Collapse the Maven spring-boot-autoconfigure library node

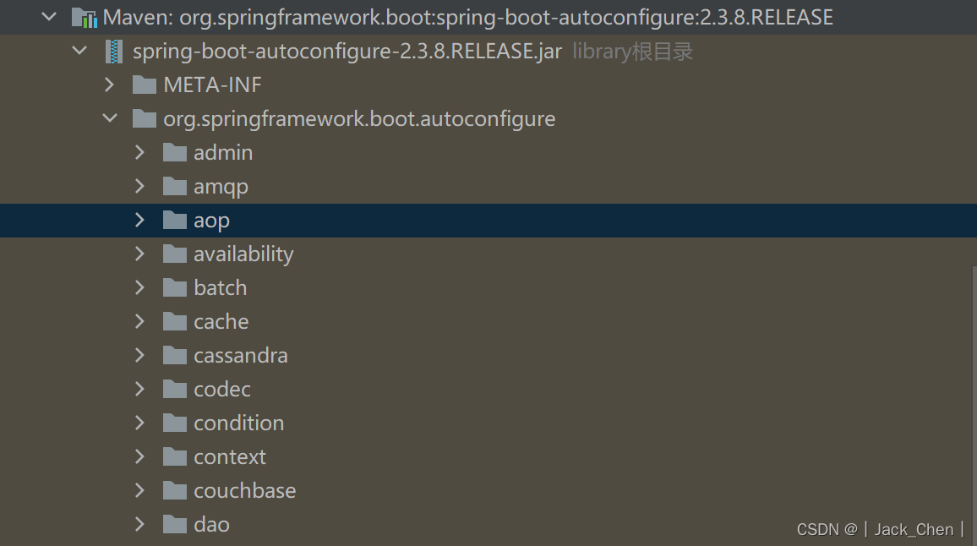click(x=49, y=17)
